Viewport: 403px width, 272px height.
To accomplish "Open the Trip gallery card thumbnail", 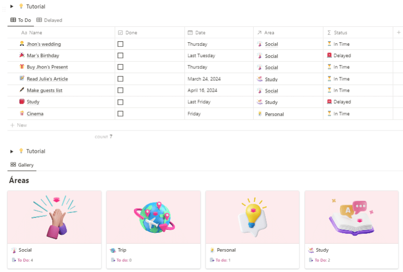I will pyautogui.click(x=153, y=217).
